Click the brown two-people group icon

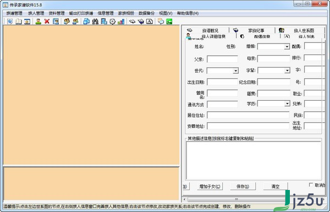tap(67, 21)
